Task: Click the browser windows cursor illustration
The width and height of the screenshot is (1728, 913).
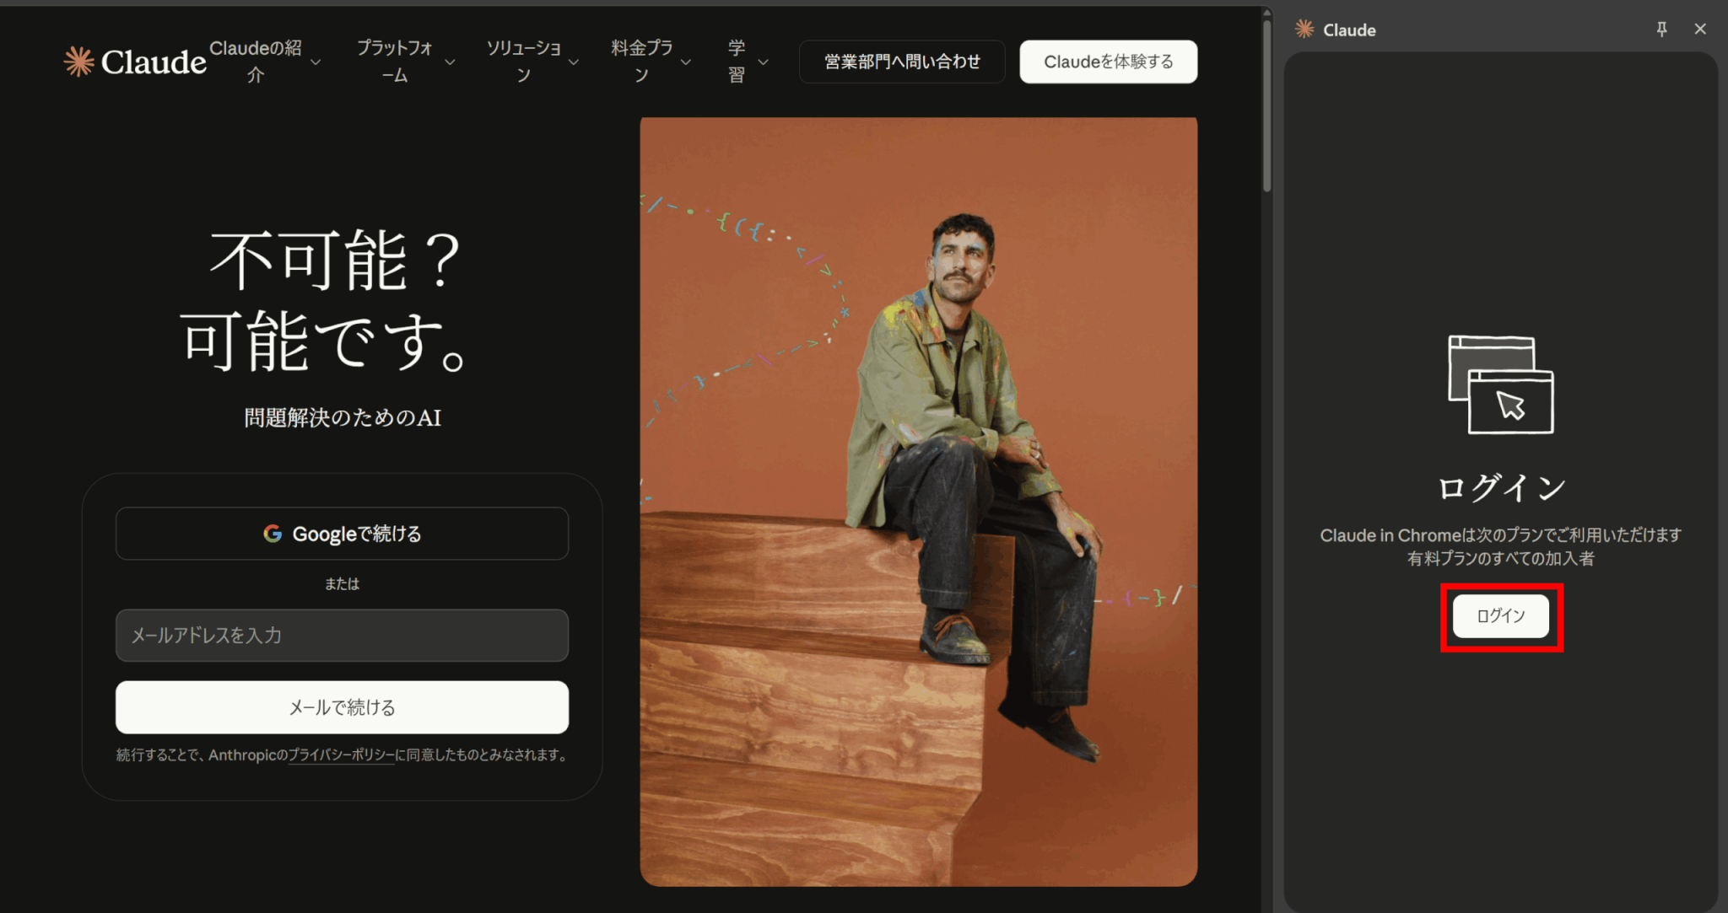Action: point(1500,384)
